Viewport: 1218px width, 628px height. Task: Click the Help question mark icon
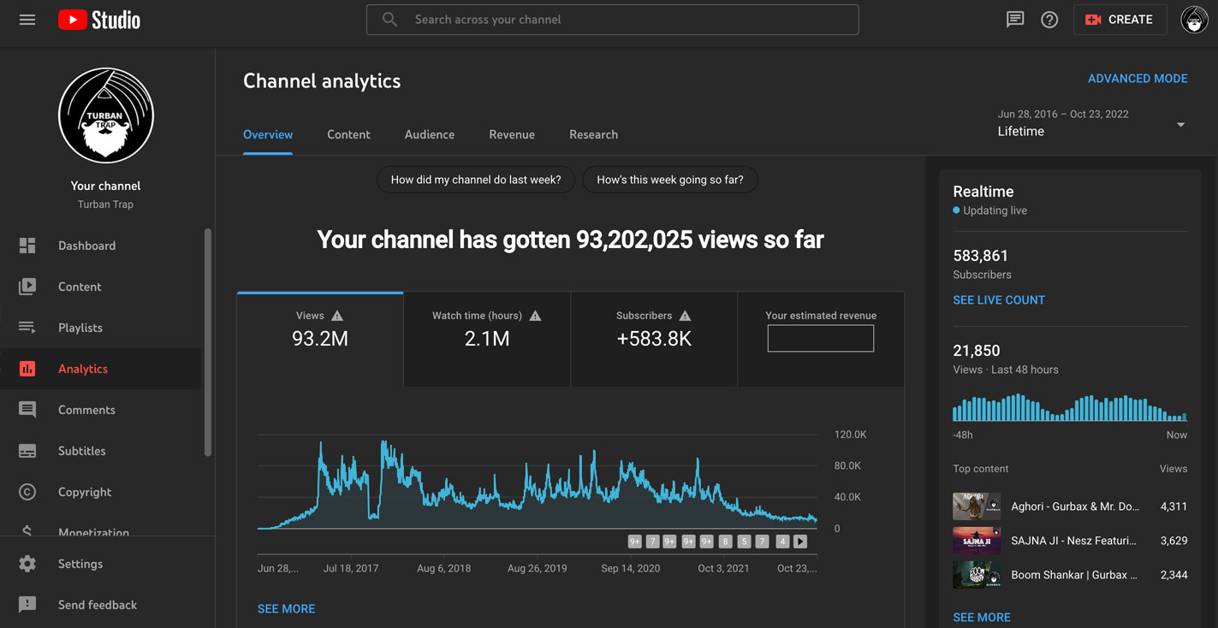tap(1049, 20)
